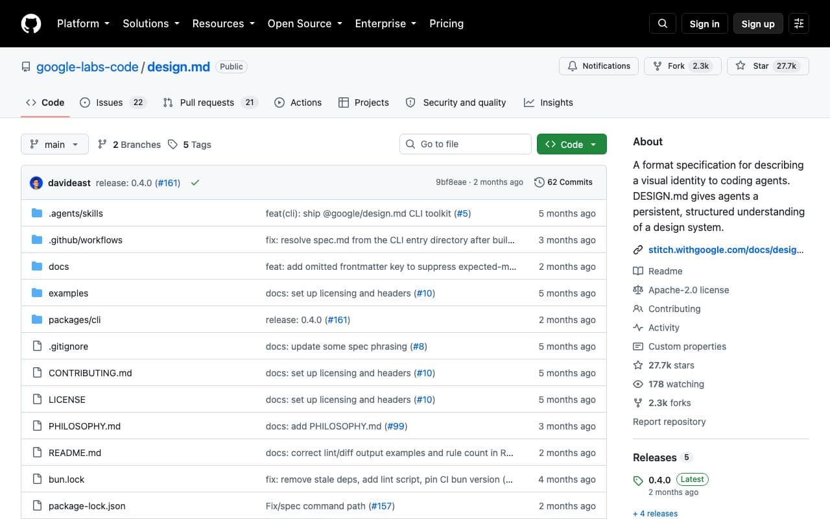The width and height of the screenshot is (830, 519).
Task: Click the pulse icon beside Activity
Action: click(x=638, y=328)
